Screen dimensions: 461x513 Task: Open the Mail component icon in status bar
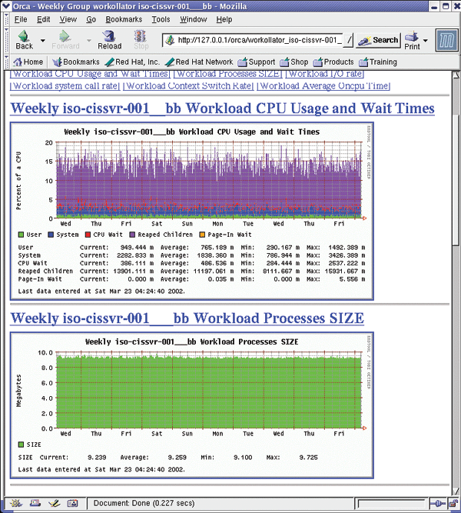[35, 504]
